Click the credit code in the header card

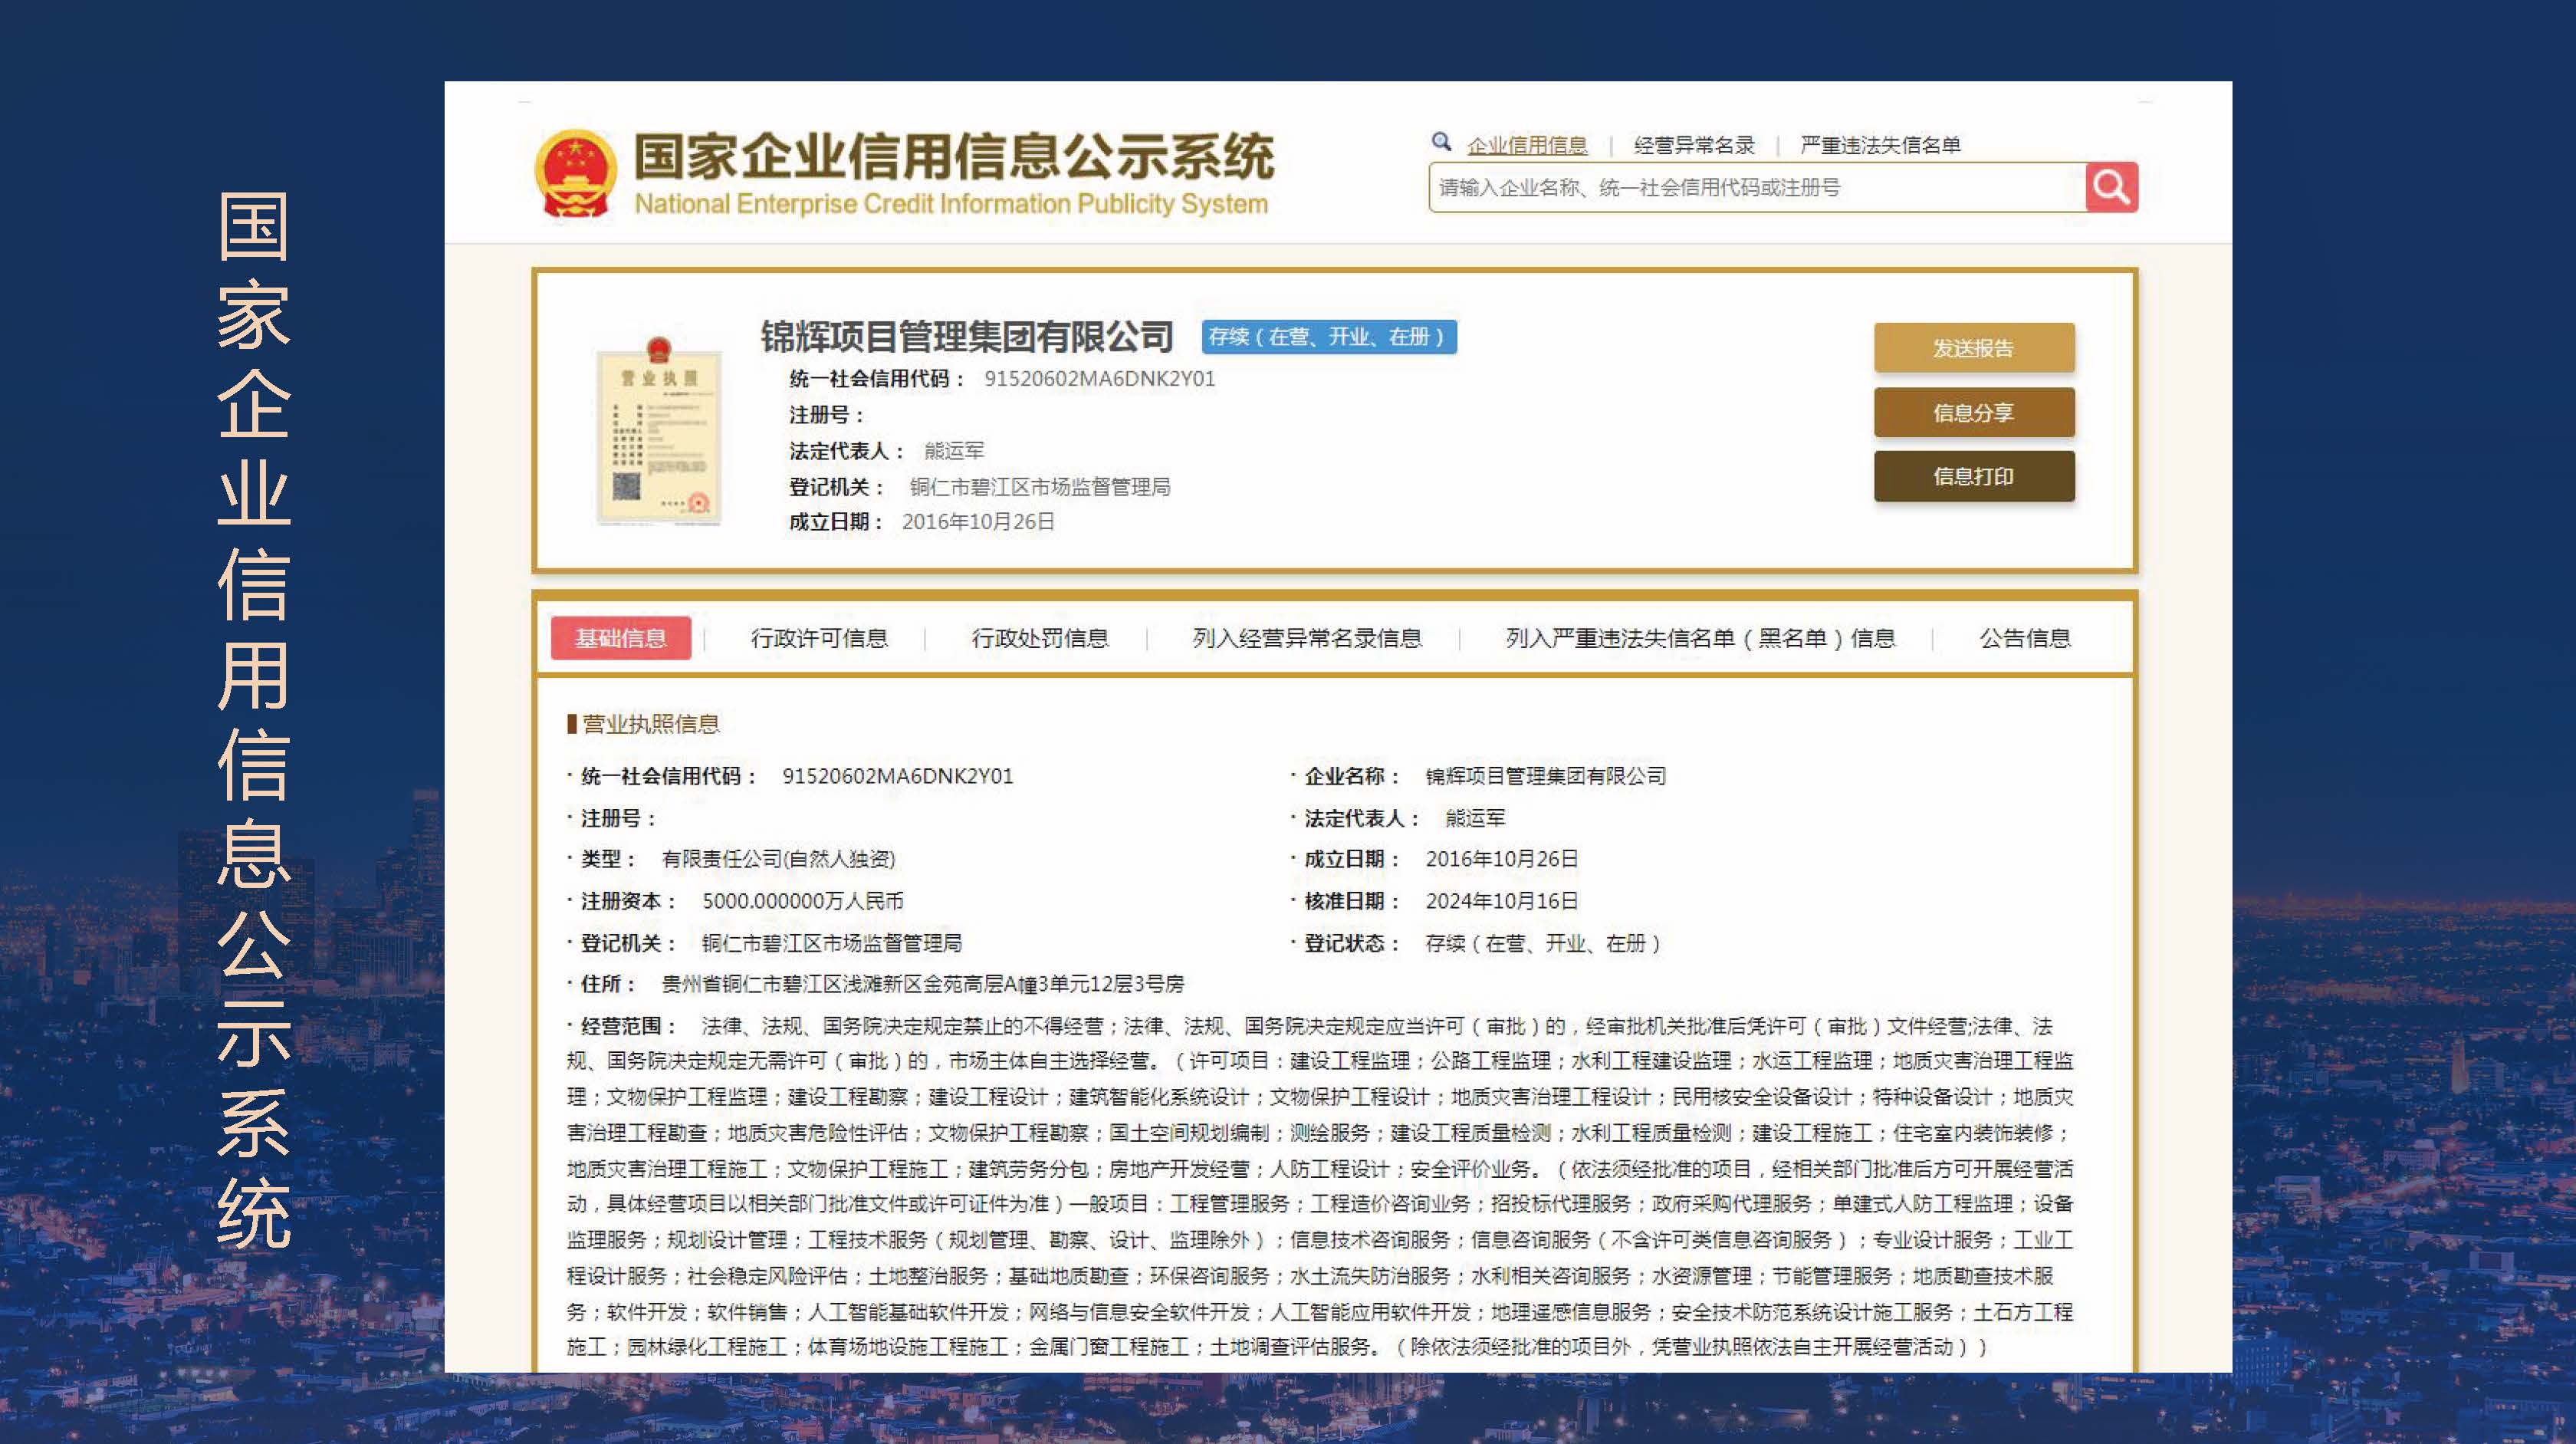coord(1100,379)
